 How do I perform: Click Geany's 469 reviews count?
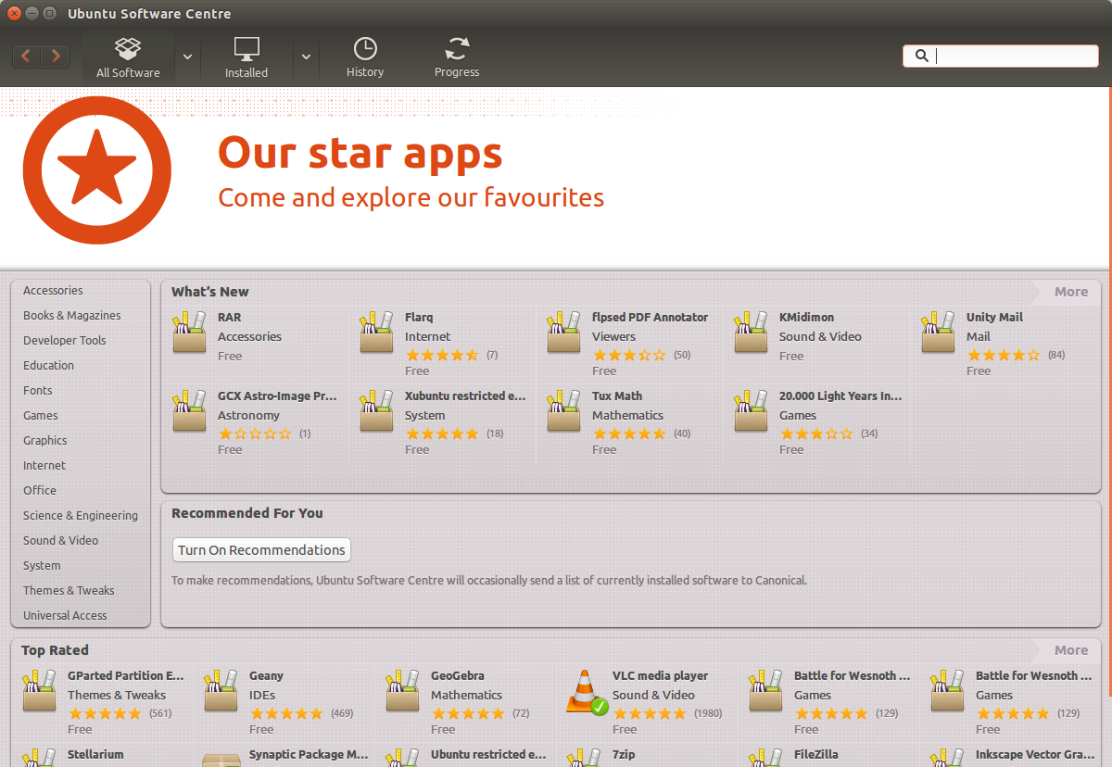click(x=342, y=714)
